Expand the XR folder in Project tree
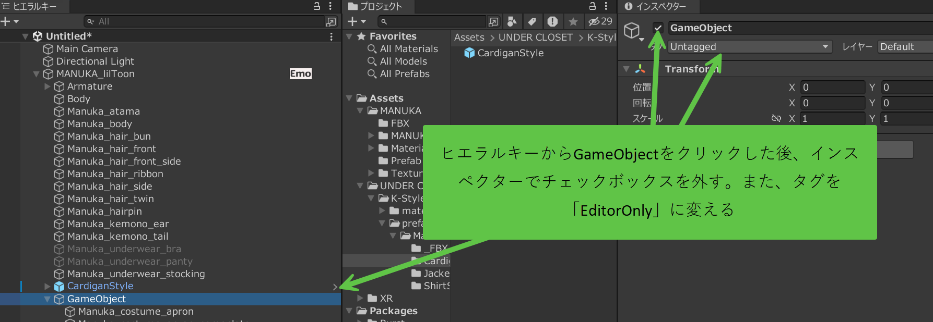Viewport: 933px width, 322px height. pyautogui.click(x=360, y=299)
